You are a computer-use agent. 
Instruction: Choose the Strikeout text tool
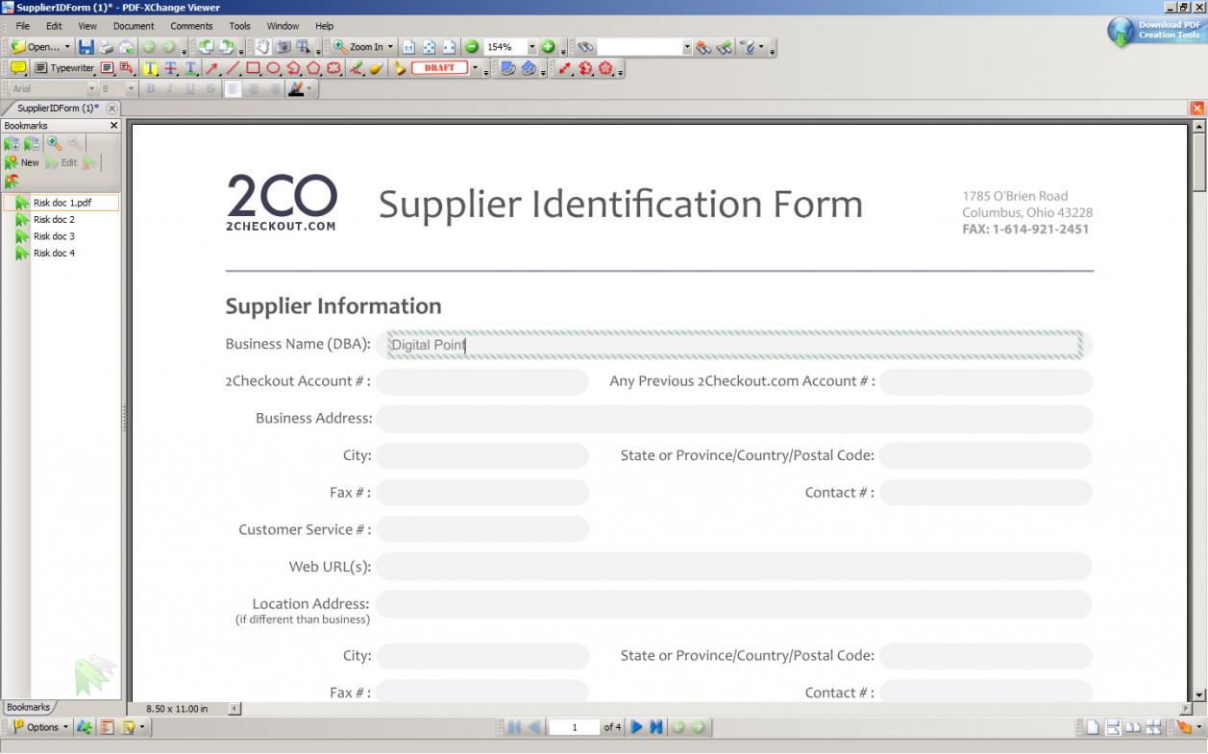click(171, 68)
